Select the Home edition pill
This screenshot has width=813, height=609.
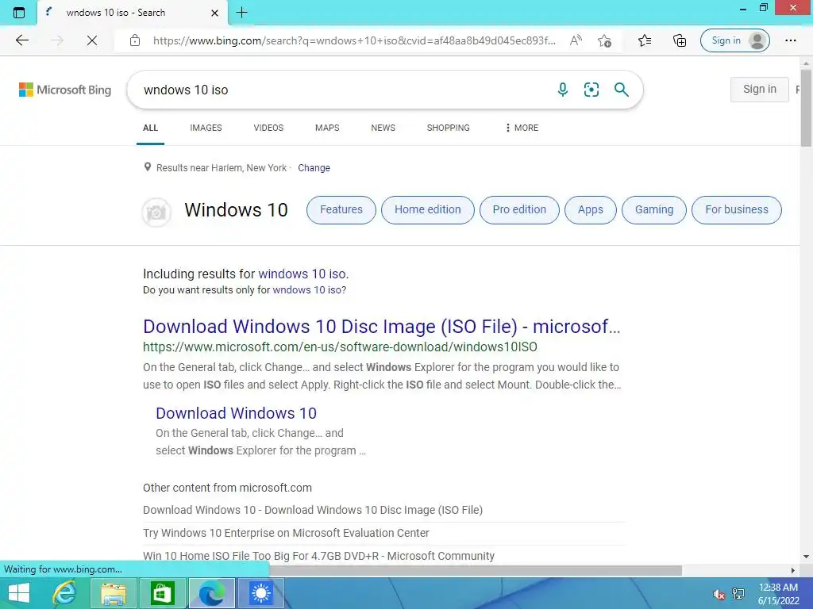(x=428, y=209)
